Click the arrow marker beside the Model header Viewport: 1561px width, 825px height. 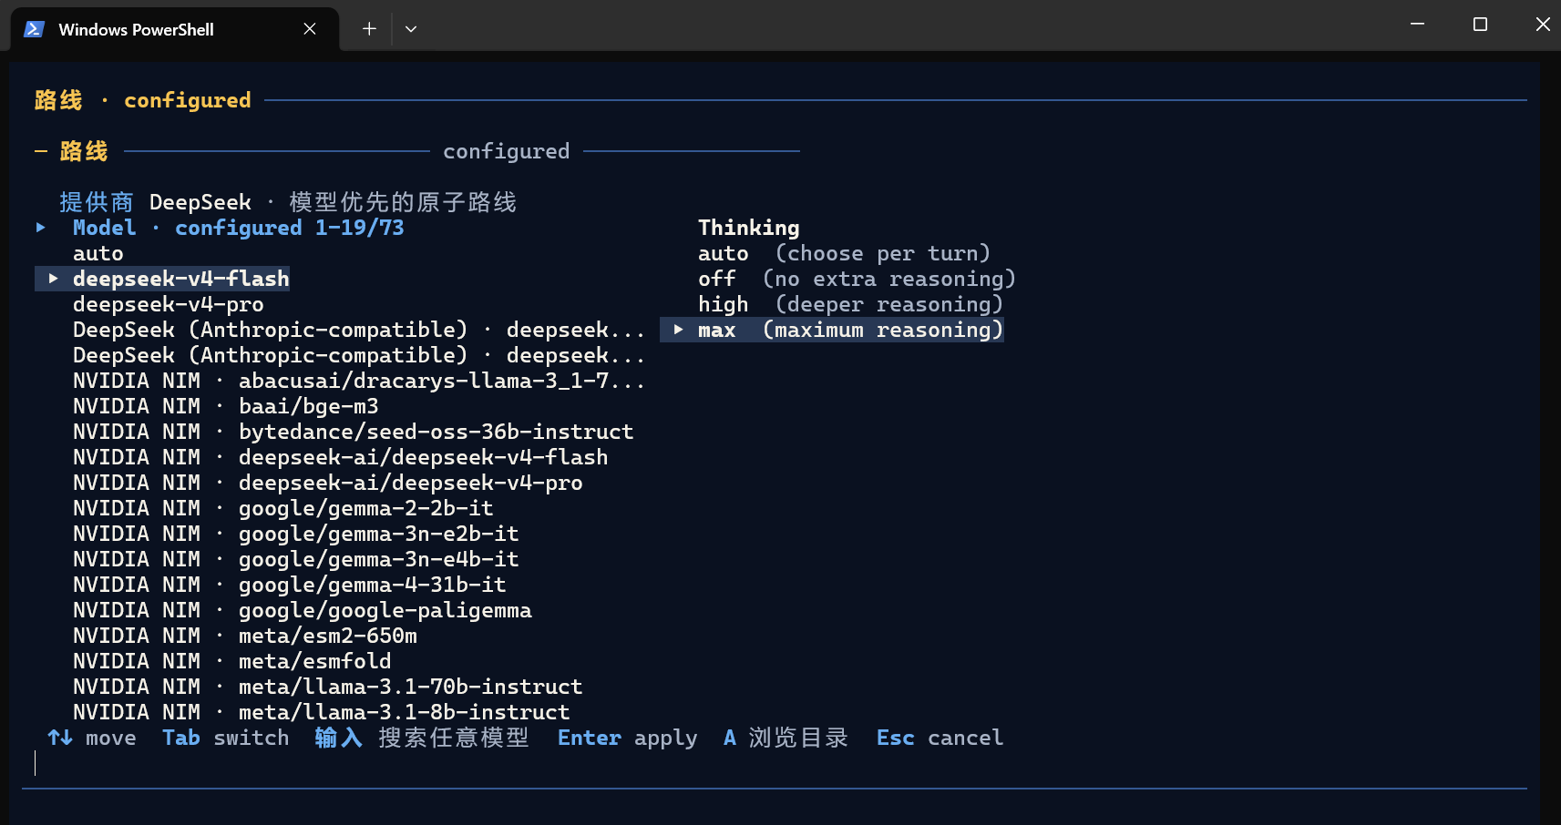(41, 228)
